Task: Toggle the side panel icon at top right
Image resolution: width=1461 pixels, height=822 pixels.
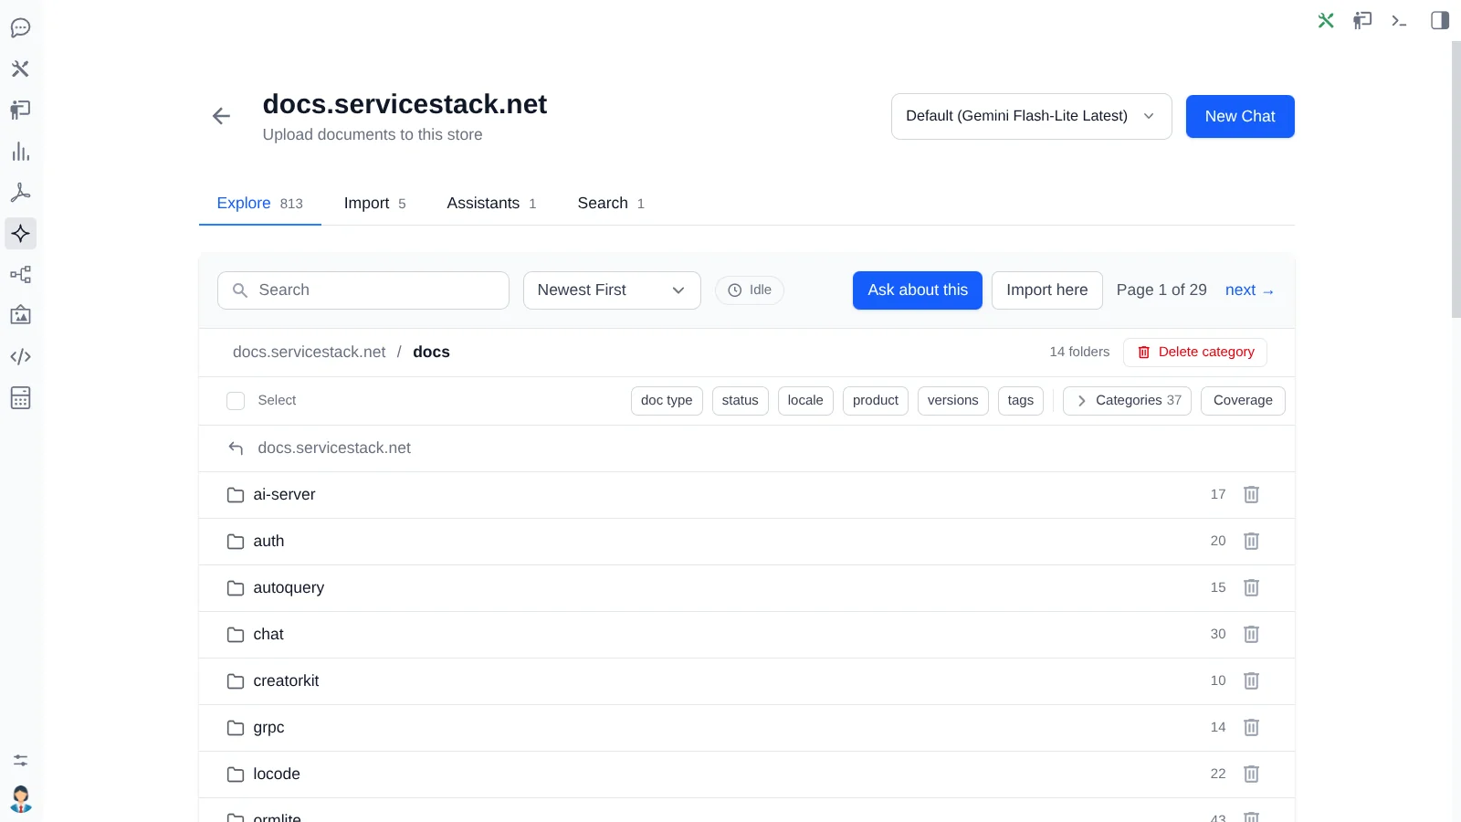Action: pyautogui.click(x=1440, y=20)
